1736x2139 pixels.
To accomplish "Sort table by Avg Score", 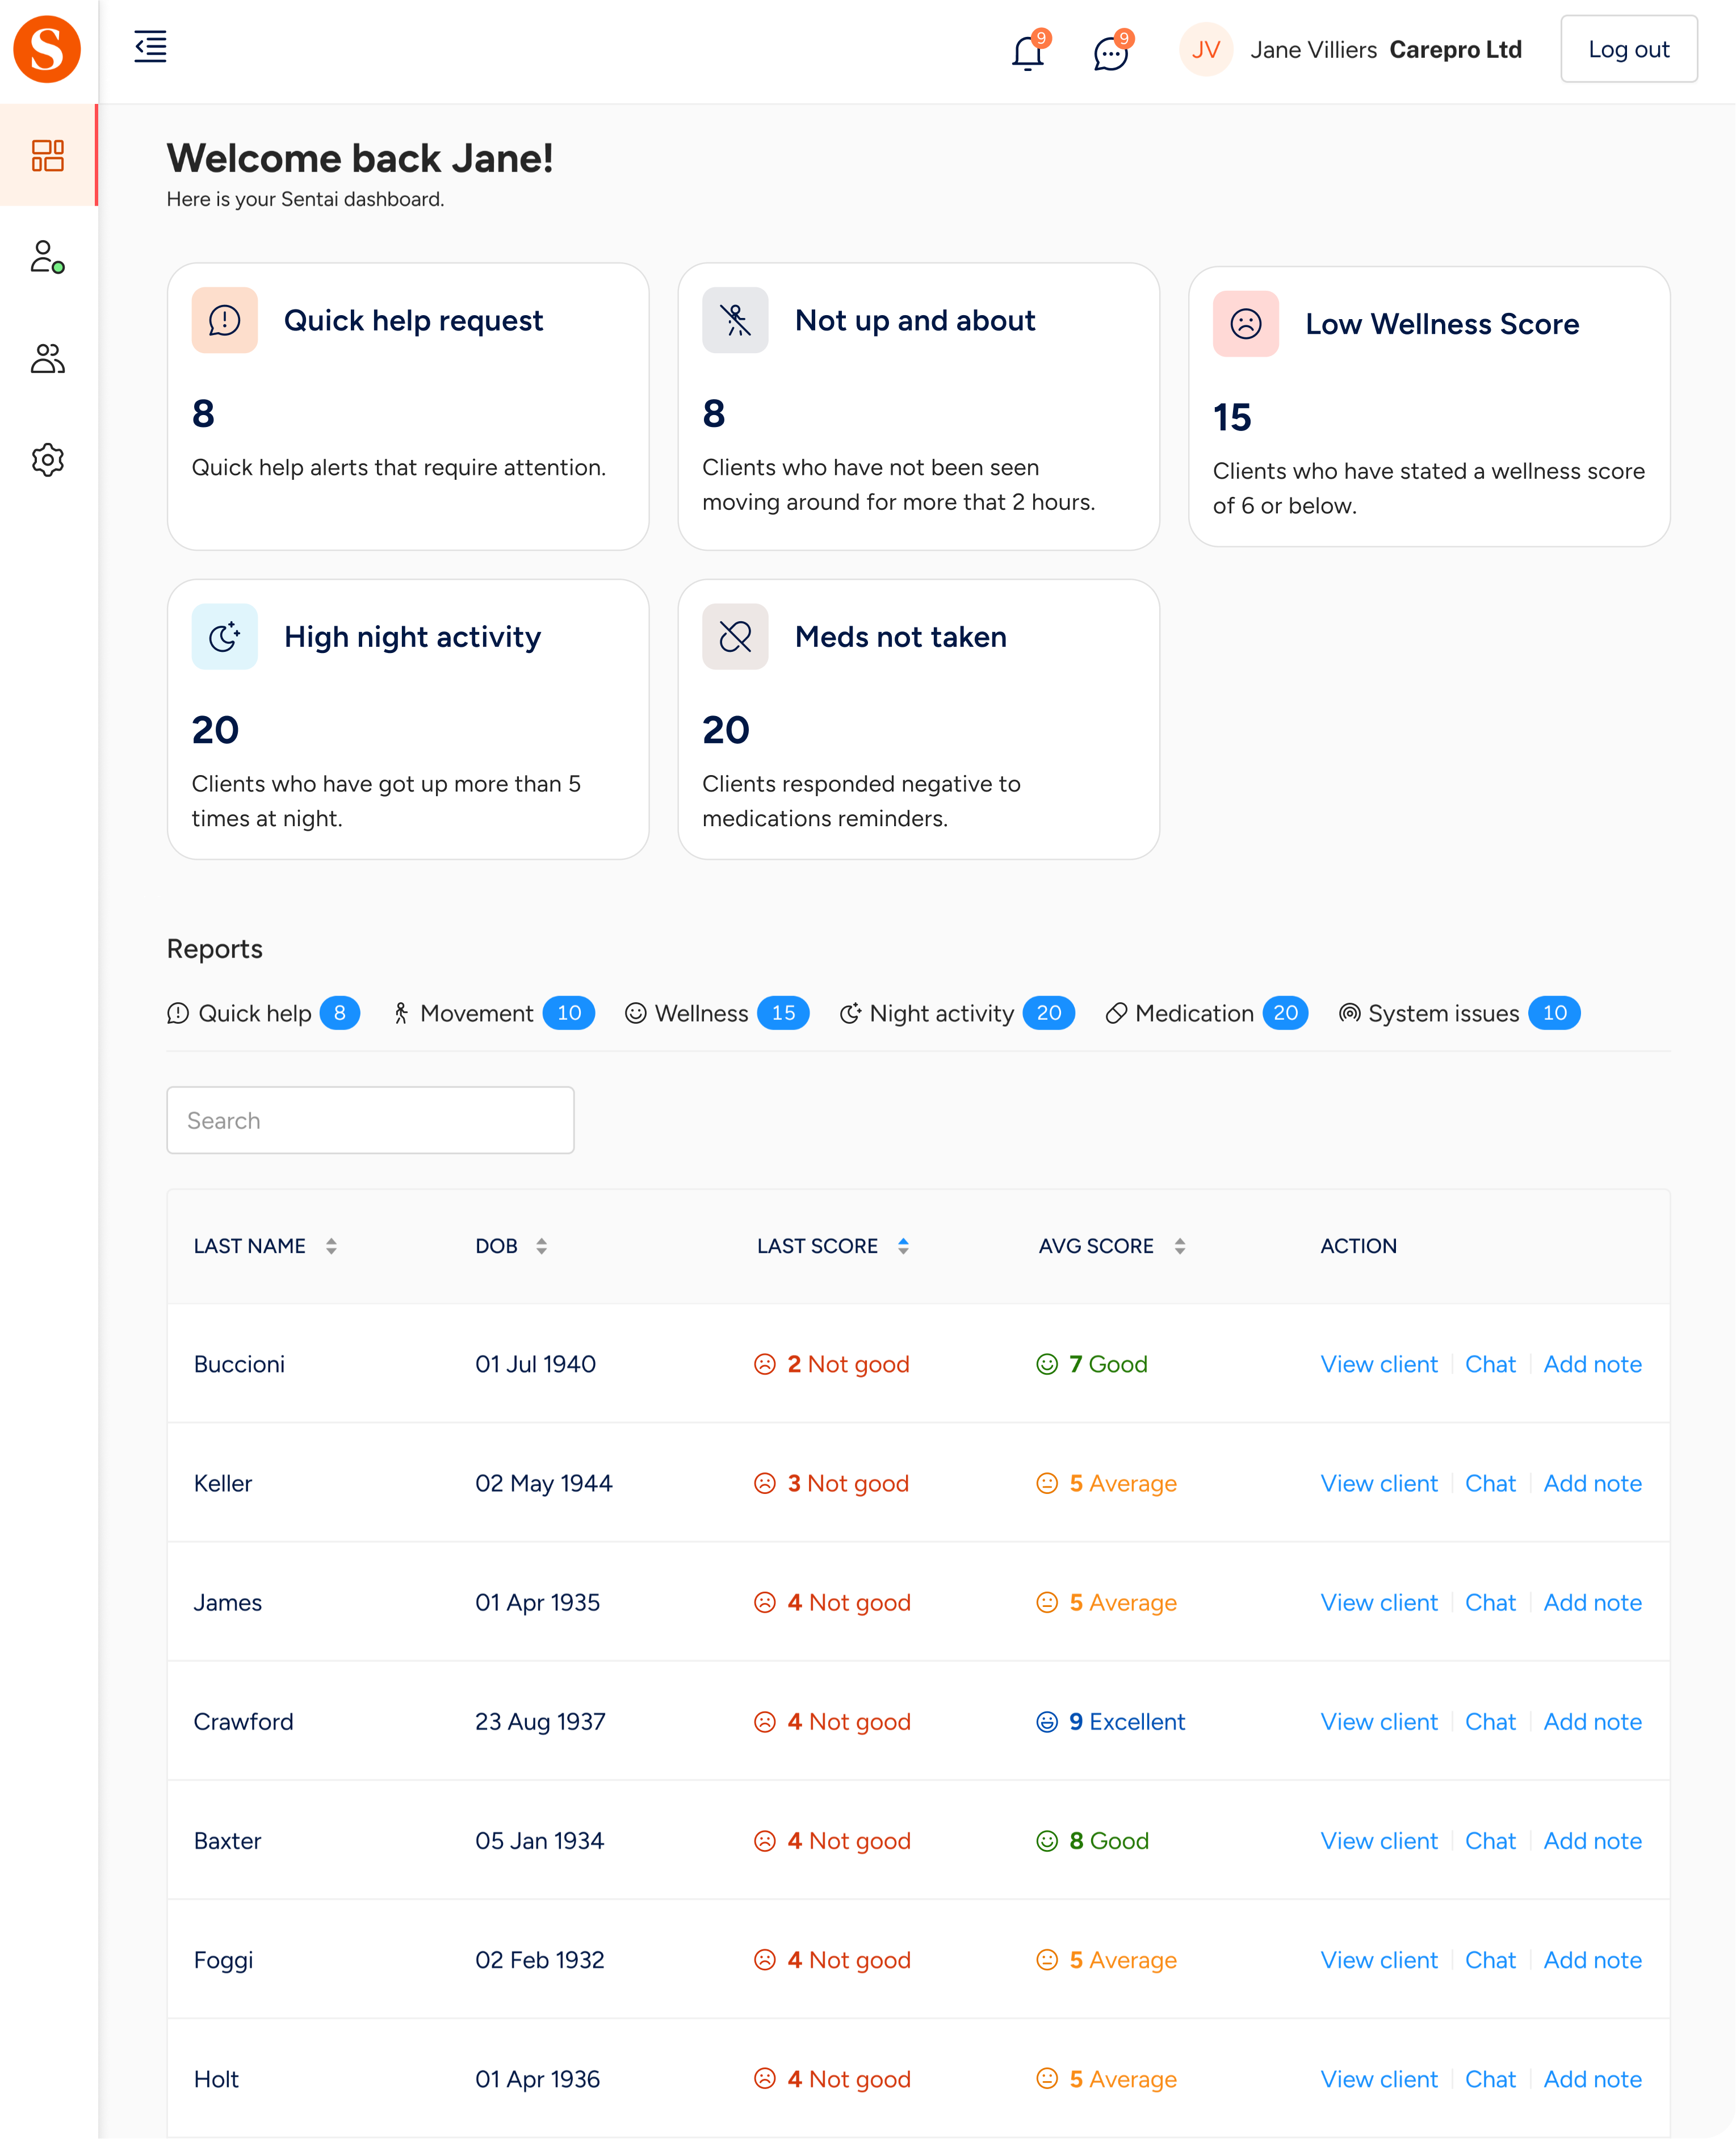I will [1180, 1246].
